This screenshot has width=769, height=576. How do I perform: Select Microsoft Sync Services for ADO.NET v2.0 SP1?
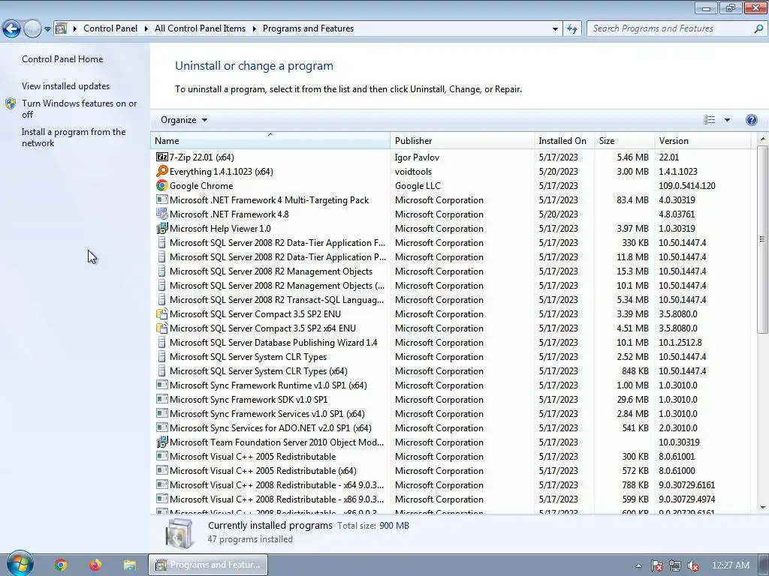coord(451,427)
